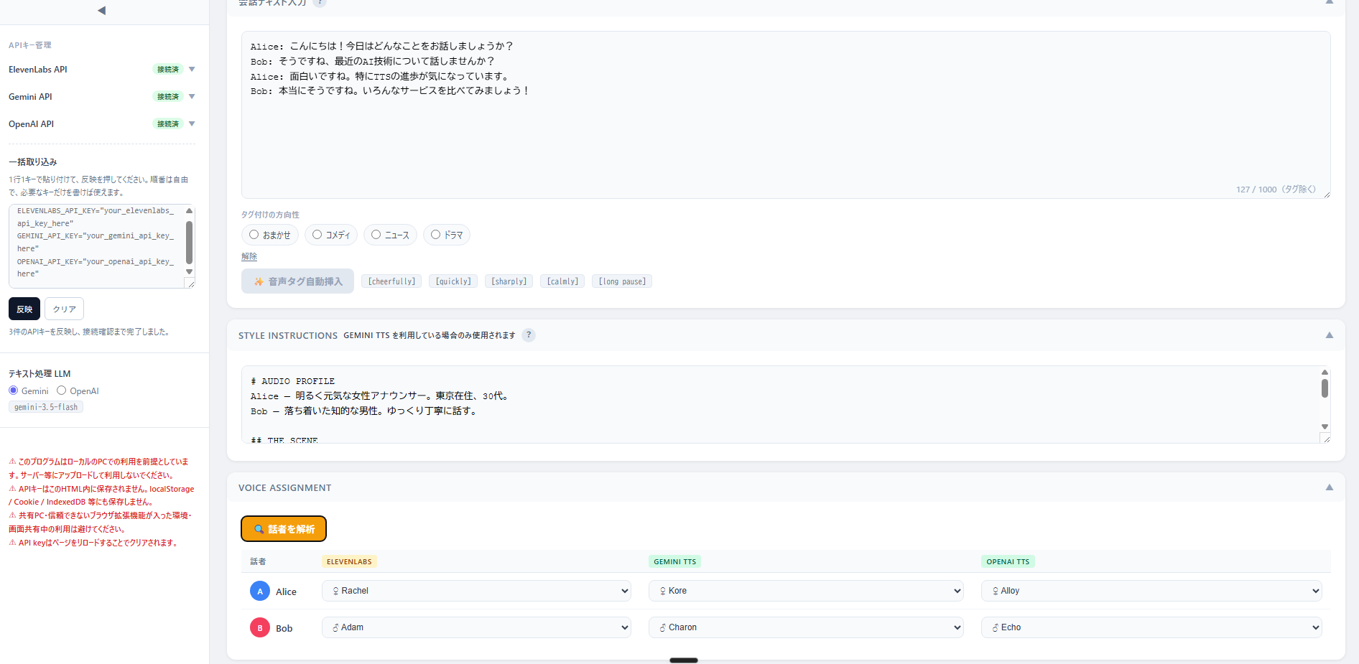Image resolution: width=1359 pixels, height=664 pixels.
Task: Click the style instructions scrollbar down arrow
Action: (1325, 427)
